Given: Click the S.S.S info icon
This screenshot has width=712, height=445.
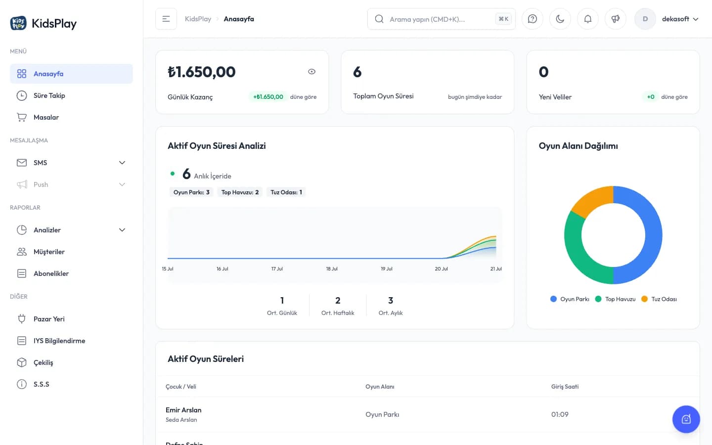Looking at the screenshot, I should coord(22,384).
